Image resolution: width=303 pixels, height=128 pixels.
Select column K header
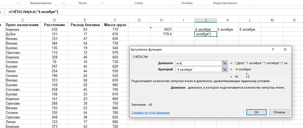[228, 20]
